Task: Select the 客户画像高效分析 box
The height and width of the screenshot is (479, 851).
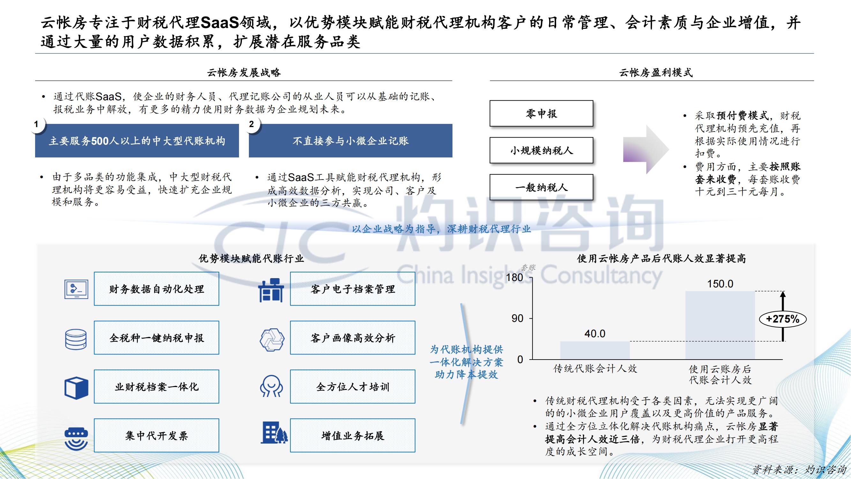Action: coord(353,338)
